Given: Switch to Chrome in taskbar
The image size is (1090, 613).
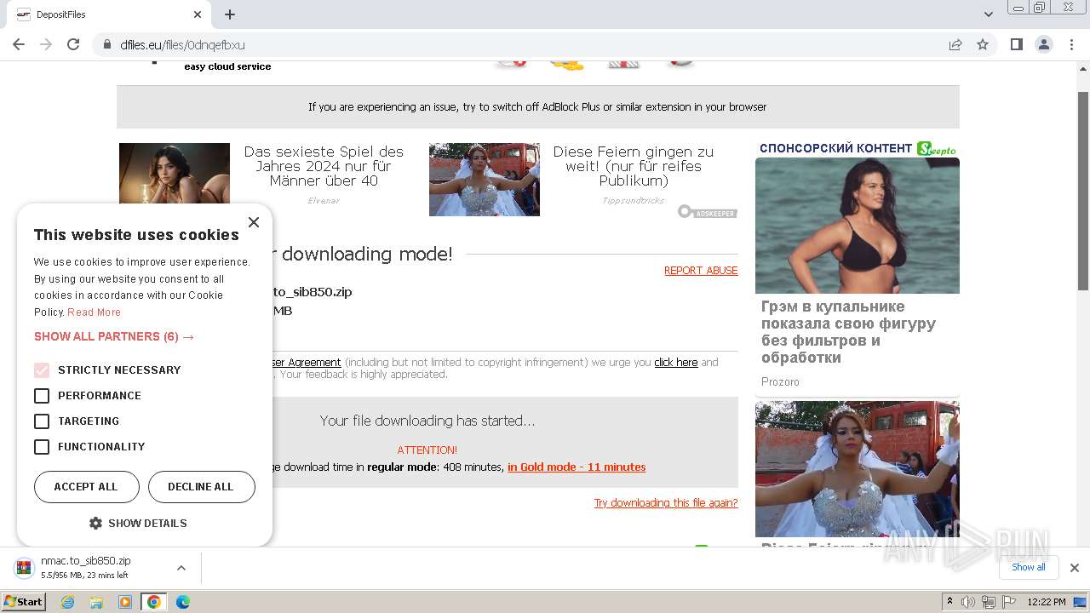Looking at the screenshot, I should pyautogui.click(x=153, y=602).
